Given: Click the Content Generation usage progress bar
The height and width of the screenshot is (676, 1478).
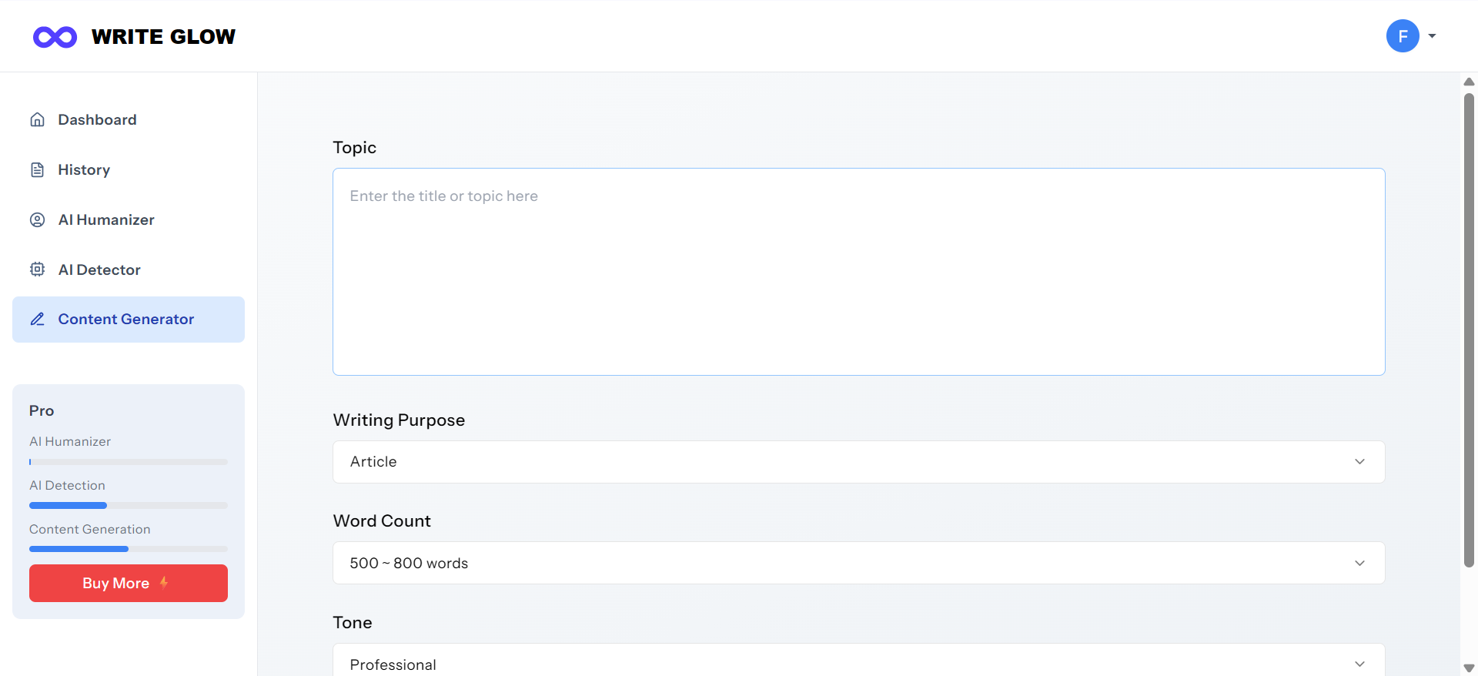Looking at the screenshot, I should (129, 549).
